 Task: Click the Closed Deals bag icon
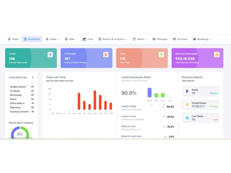[187, 105]
